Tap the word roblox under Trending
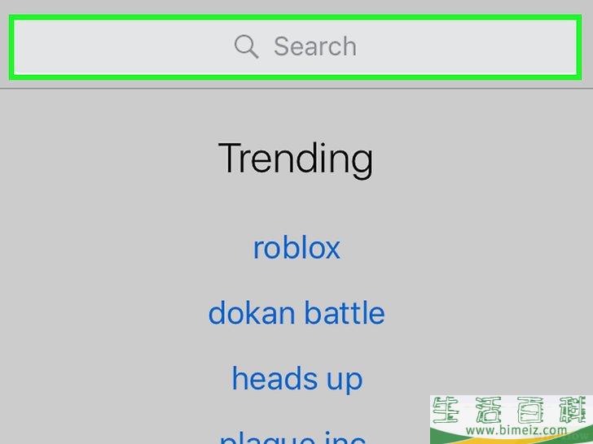This screenshot has width=593, height=444. point(296,248)
